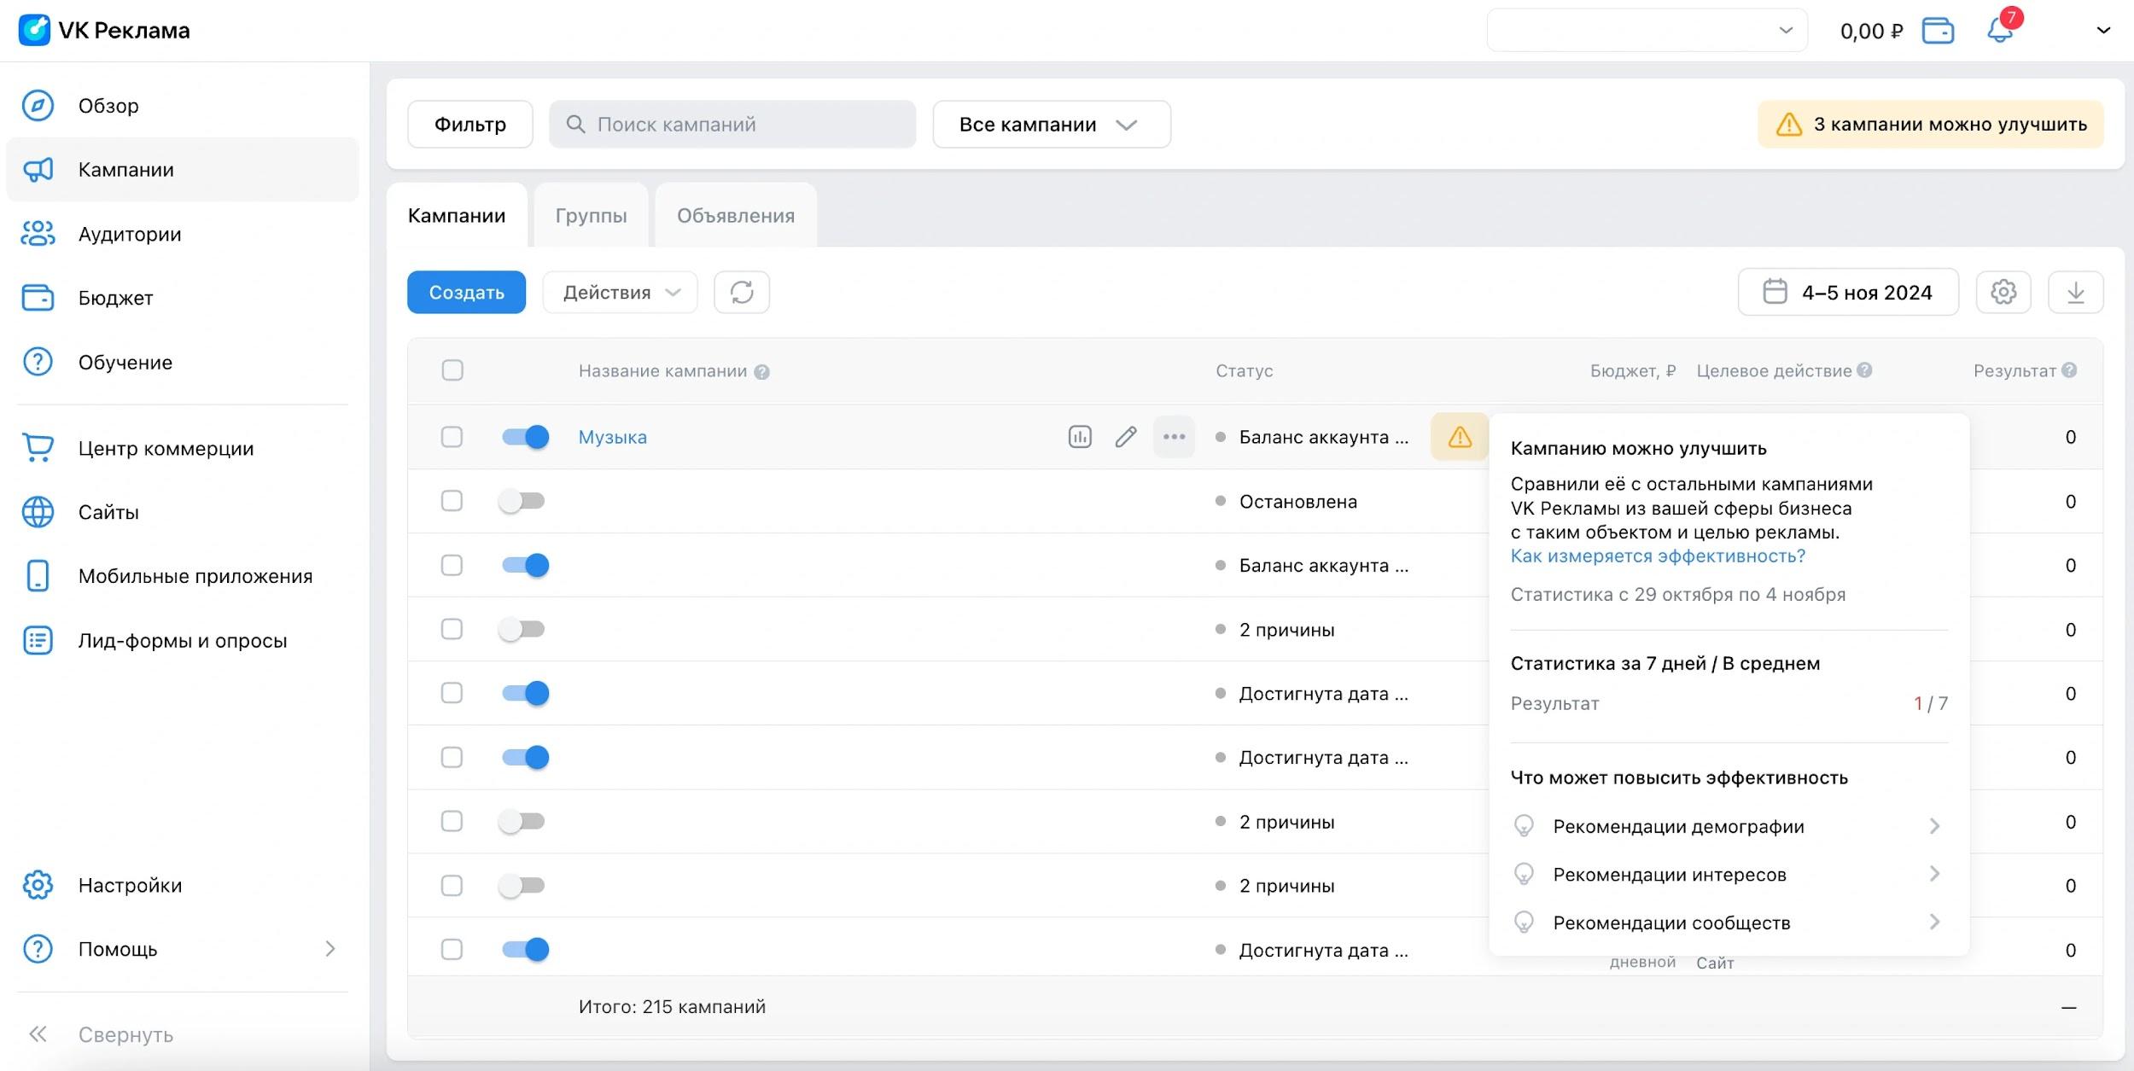Expand the Помощь submenu arrow
The height and width of the screenshot is (1071, 2134).
click(330, 949)
